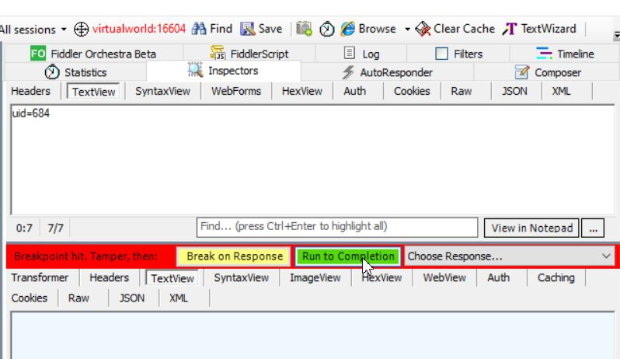
Task: Expand the All sessions dropdown arrow
Action: pos(64,30)
